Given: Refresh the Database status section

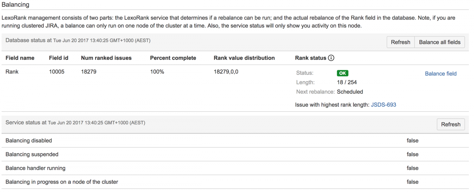Looking at the screenshot, I should (401, 42).
